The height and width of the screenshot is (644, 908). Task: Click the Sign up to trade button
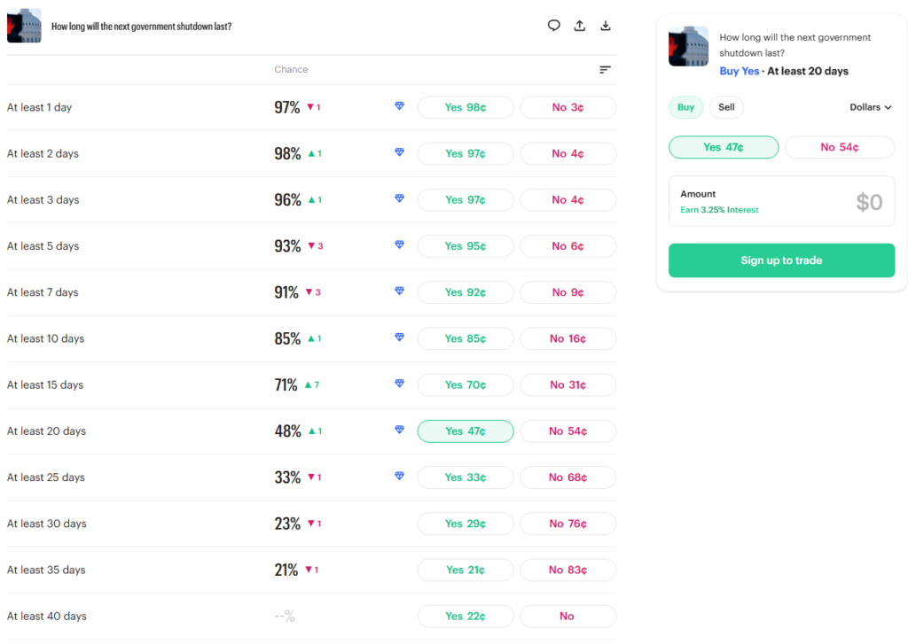[781, 260]
